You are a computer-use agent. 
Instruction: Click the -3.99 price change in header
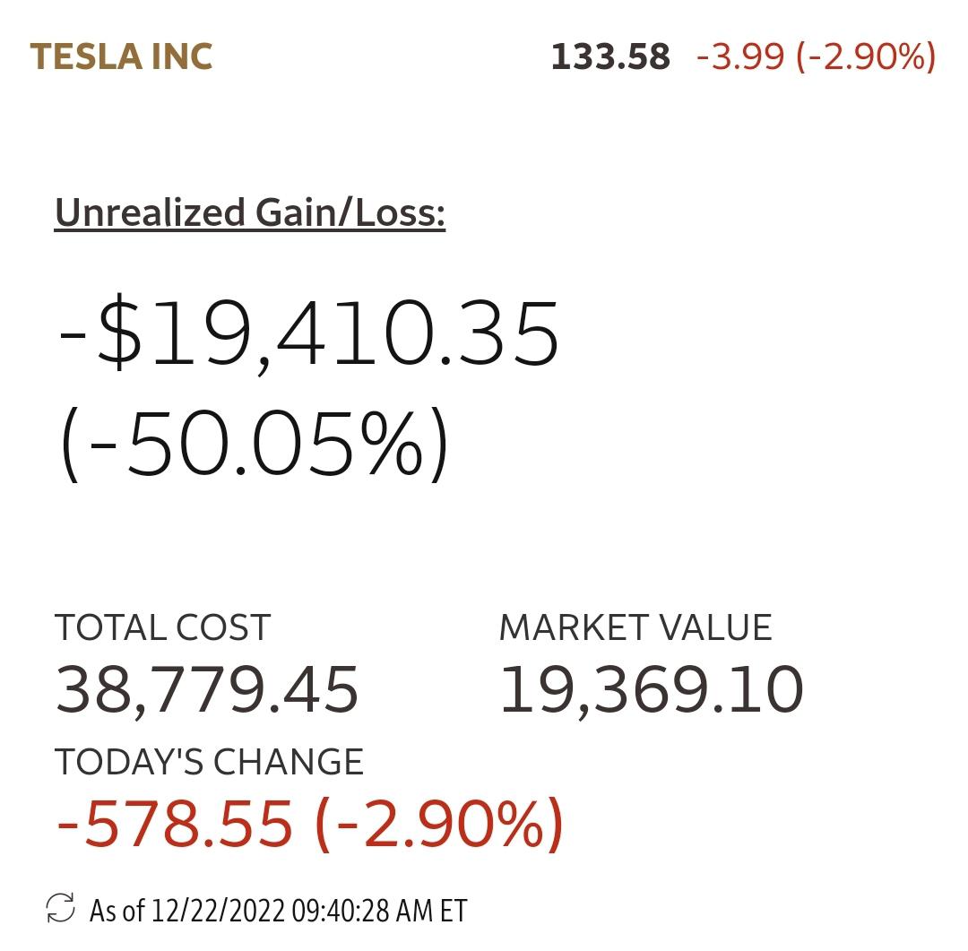pos(739,57)
